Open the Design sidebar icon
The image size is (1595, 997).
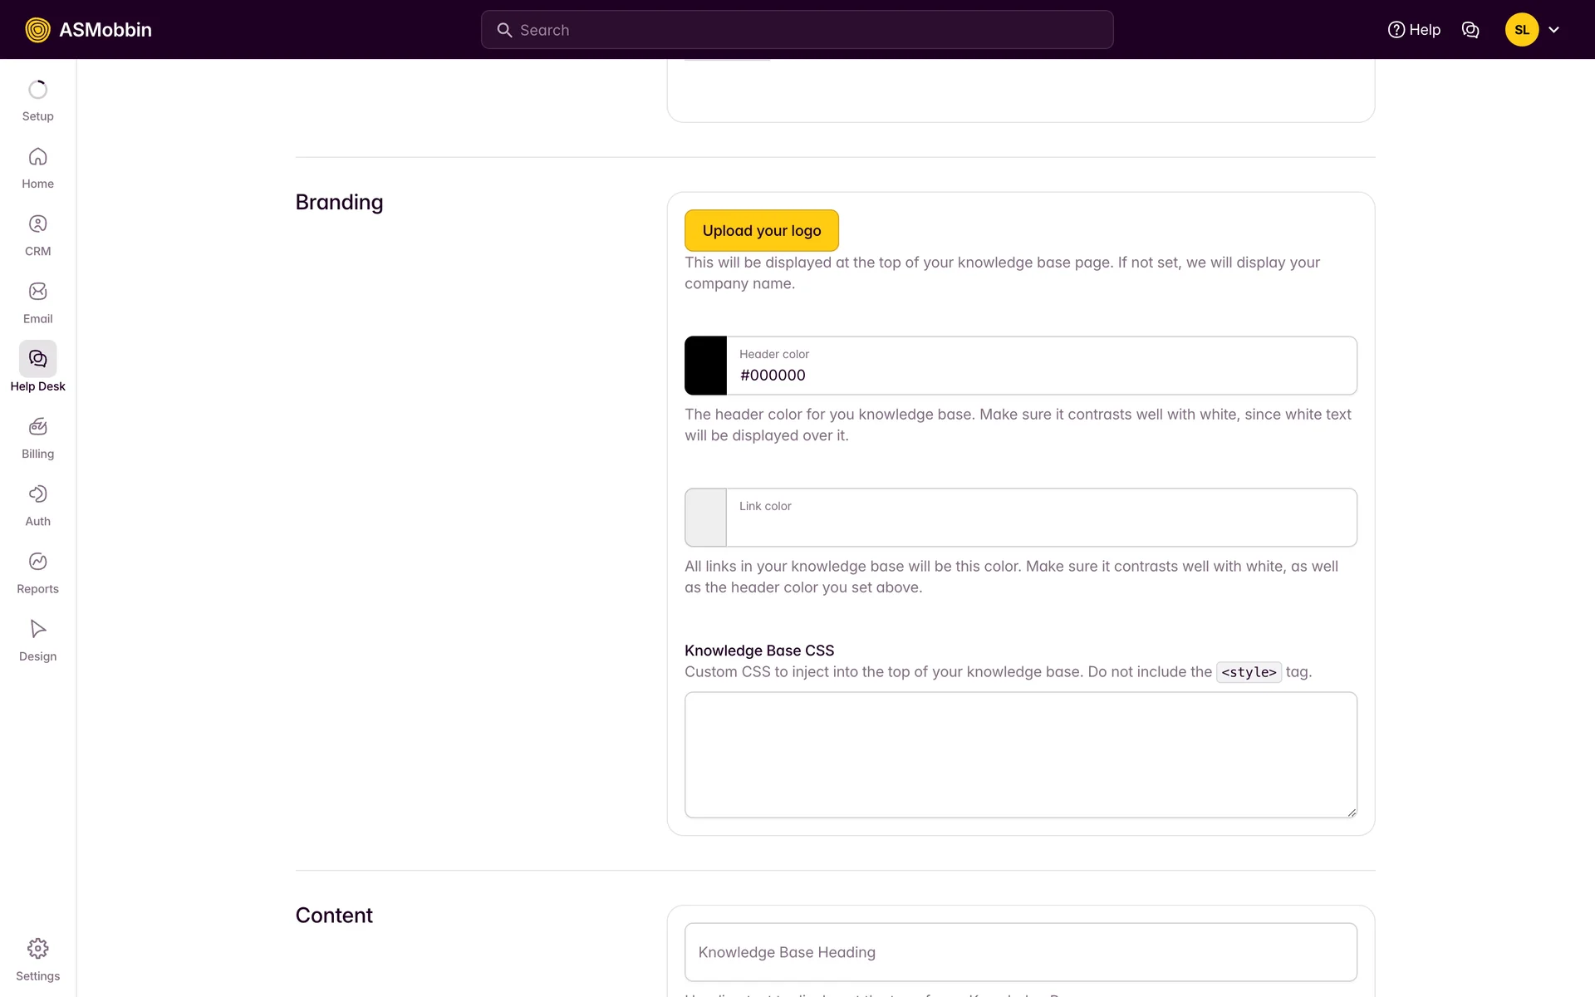coord(37,629)
